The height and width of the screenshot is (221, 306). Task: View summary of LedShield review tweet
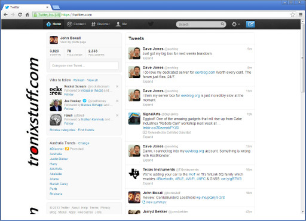(155, 202)
